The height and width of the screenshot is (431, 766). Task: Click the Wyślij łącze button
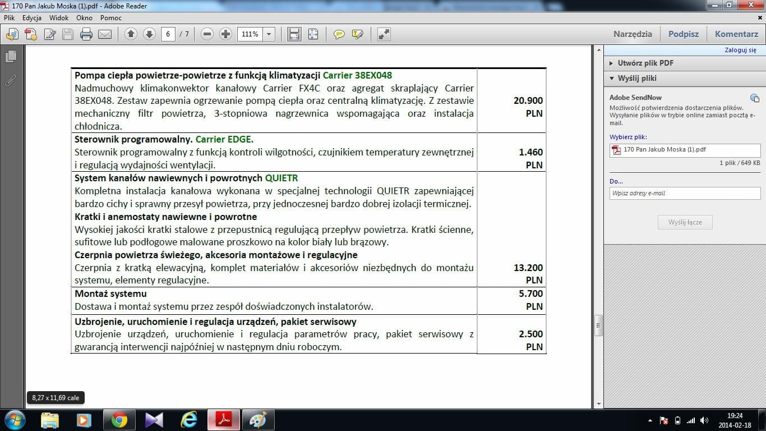click(685, 222)
